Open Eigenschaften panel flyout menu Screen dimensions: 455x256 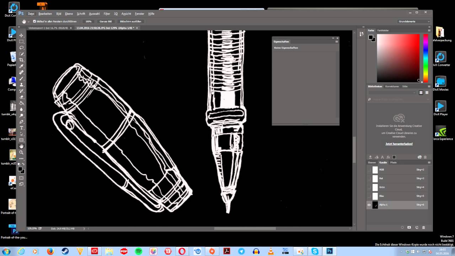coord(337,42)
